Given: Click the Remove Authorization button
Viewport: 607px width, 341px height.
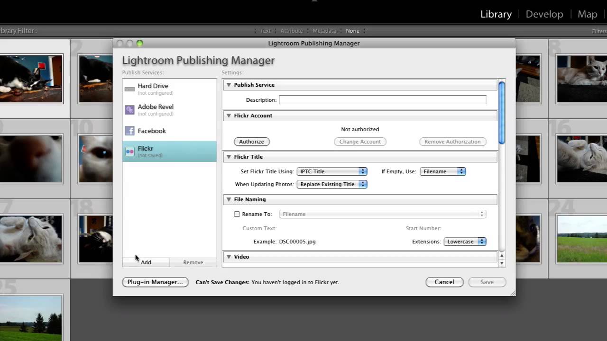Looking at the screenshot, I should pos(452,142).
